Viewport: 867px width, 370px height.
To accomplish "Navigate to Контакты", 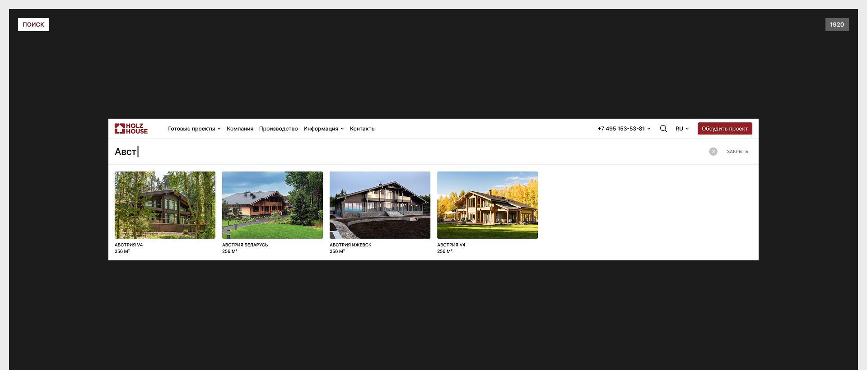I will pyautogui.click(x=363, y=129).
